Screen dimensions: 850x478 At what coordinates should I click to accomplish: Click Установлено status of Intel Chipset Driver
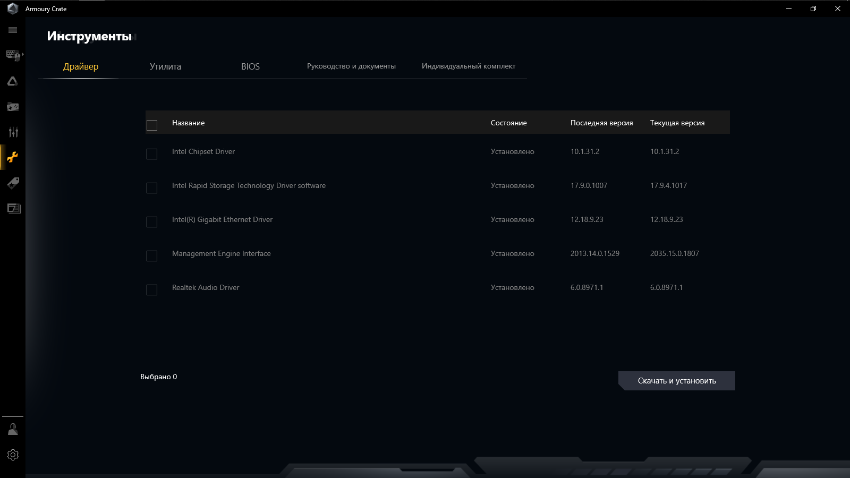[512, 151]
